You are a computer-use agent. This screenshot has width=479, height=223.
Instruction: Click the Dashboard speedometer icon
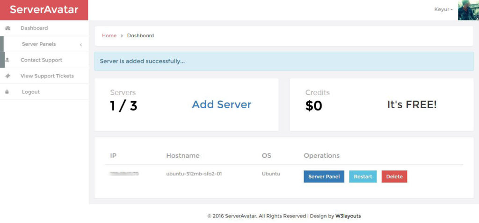pyautogui.click(x=8, y=28)
